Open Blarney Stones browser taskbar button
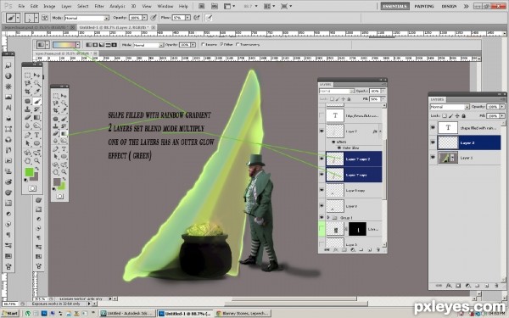The width and height of the screenshot is (509, 318). point(242,314)
